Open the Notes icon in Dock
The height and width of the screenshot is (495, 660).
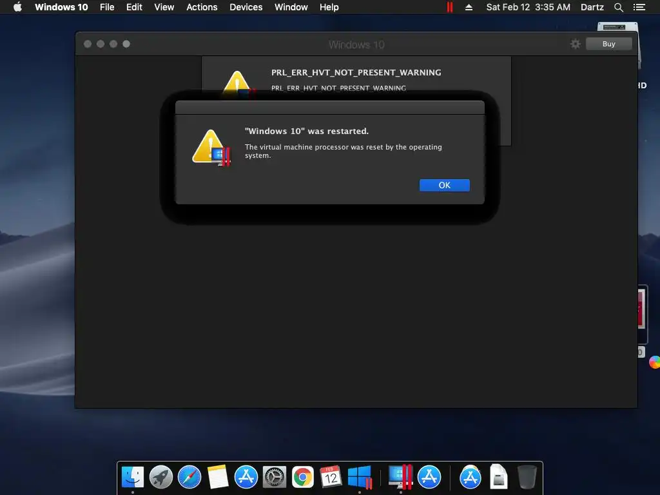click(x=218, y=477)
